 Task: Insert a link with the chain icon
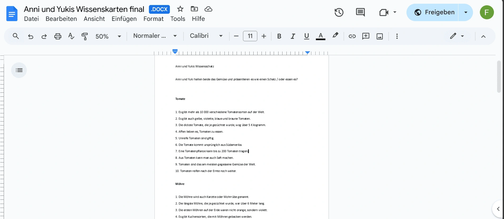click(352, 36)
